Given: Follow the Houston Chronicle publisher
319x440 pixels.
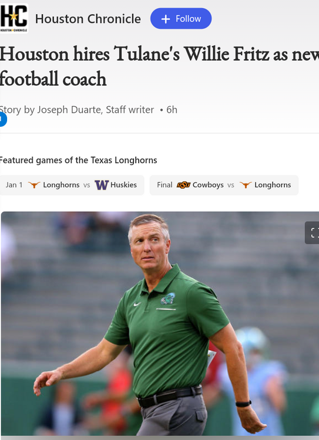Looking at the screenshot, I should tap(181, 19).
